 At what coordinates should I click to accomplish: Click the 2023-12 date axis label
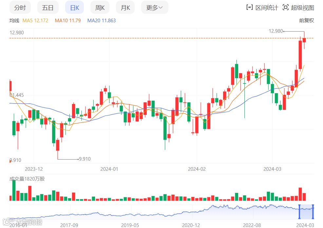34,169
